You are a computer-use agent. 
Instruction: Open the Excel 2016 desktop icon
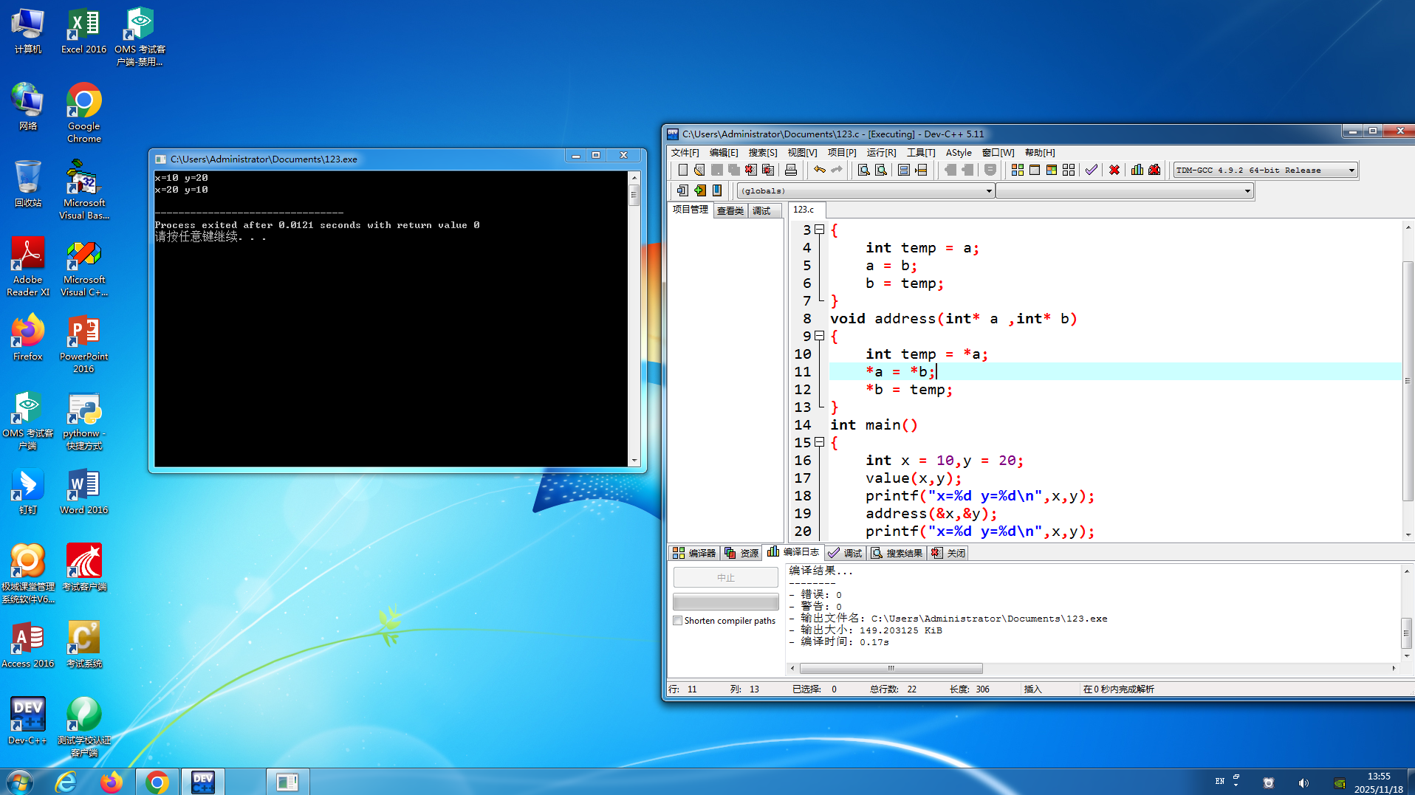(83, 32)
